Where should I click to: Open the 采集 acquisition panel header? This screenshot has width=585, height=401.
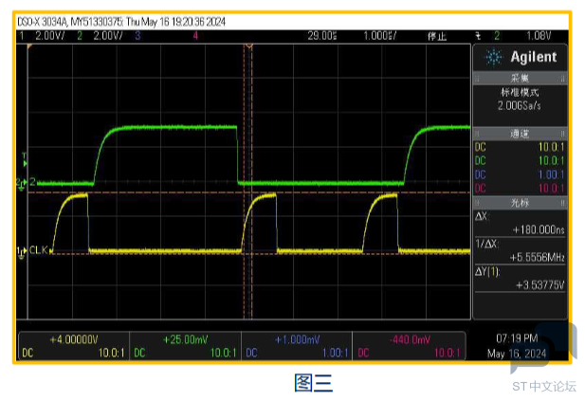tap(520, 78)
